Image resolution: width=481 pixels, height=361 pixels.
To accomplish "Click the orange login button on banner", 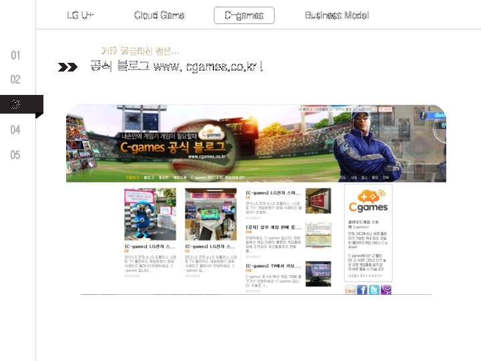I will coord(385,109).
